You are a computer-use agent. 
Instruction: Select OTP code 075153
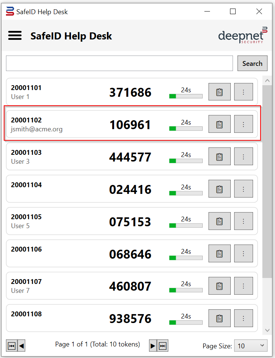point(130,222)
